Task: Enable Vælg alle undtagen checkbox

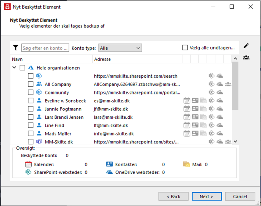Action: pyautogui.click(x=185, y=48)
